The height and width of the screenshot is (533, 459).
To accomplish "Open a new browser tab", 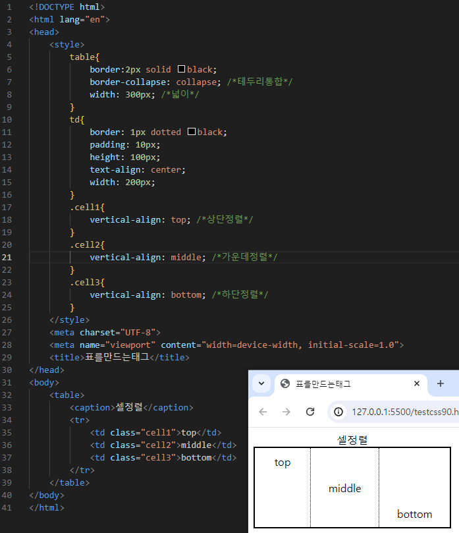I will coord(441,384).
